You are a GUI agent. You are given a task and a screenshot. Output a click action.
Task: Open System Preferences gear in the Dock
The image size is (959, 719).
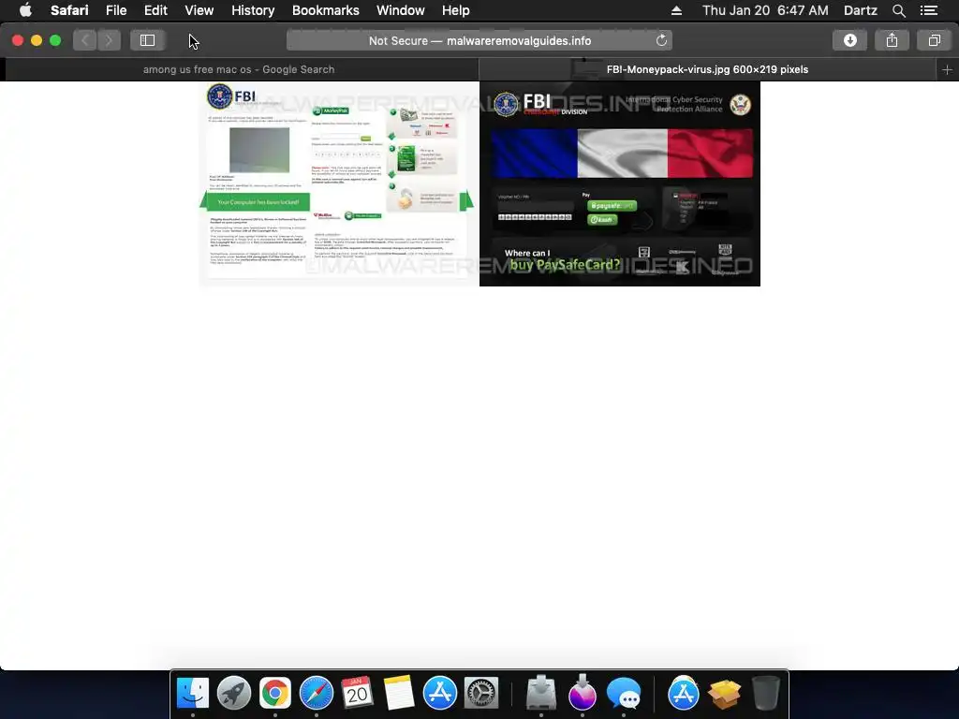coord(481,694)
